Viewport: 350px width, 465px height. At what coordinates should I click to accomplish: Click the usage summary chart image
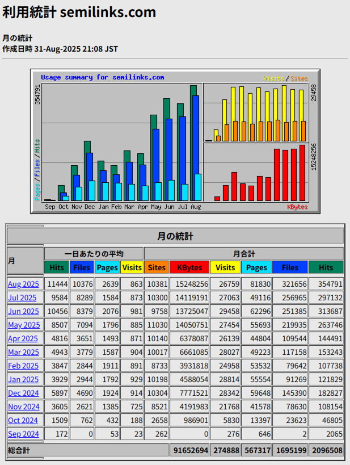coord(175,141)
